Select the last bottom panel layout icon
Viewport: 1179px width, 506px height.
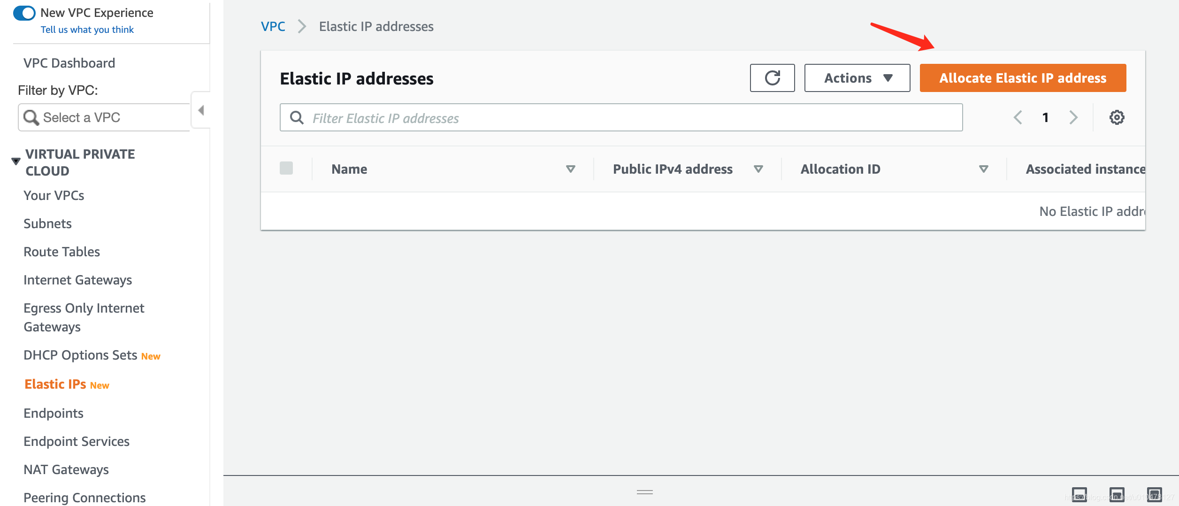click(1155, 494)
